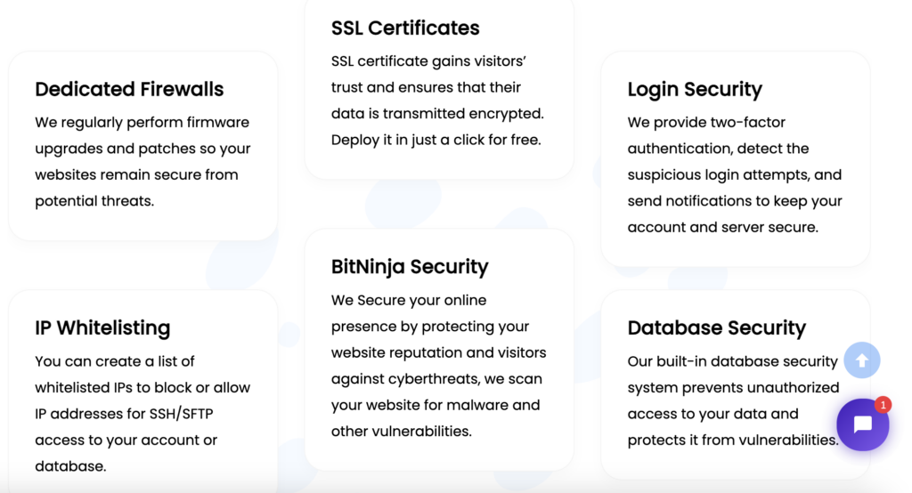Click the BitNinja Security heading
912x493 pixels.
tap(410, 267)
